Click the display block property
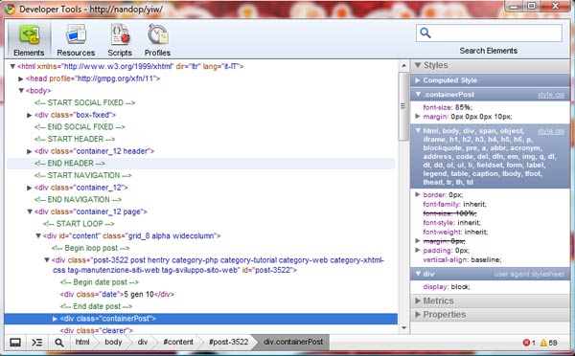575x356 pixels. 447,287
